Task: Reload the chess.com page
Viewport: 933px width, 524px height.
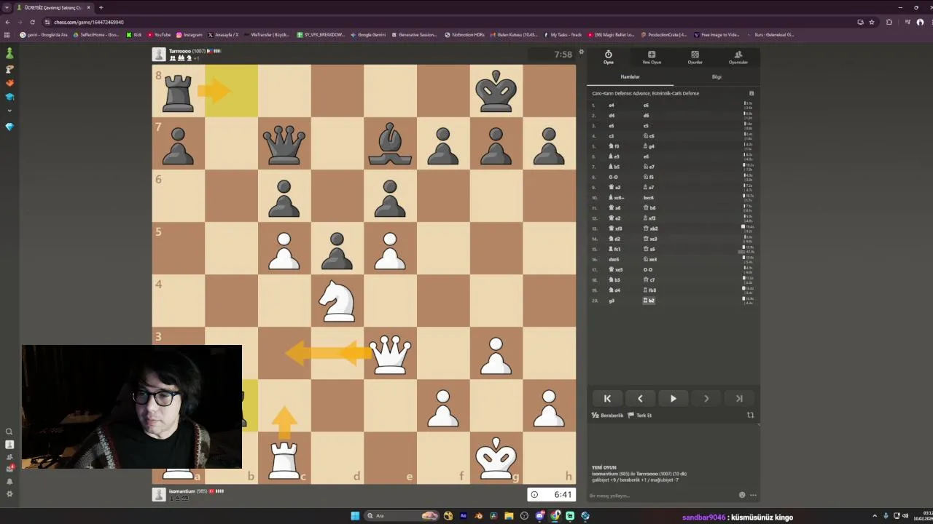Action: pos(32,22)
